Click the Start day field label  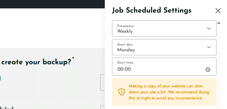click(x=125, y=44)
